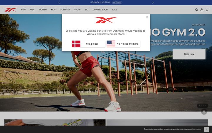Choose 'Yes, please' for Denmark store
Image resolution: width=212 pixels, height=133 pixels.
88,44
